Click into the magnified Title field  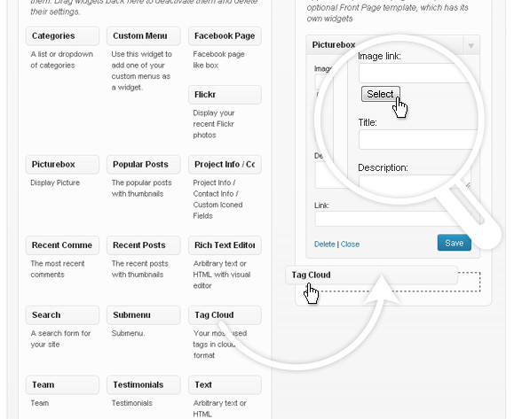coord(418,140)
